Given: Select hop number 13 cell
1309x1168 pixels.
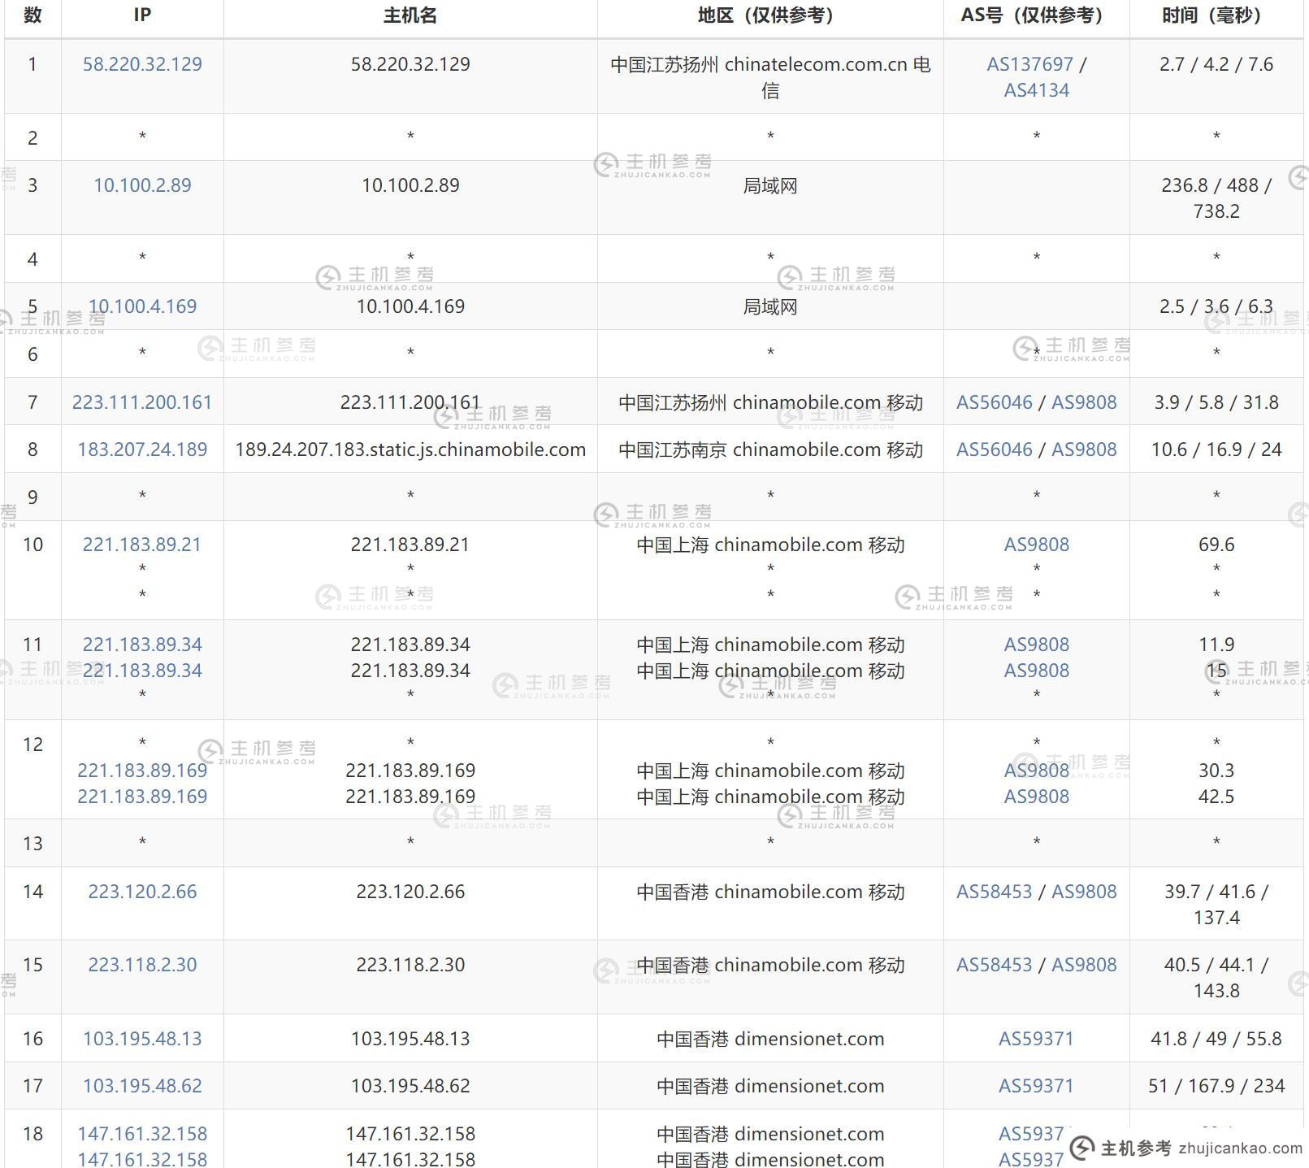Looking at the screenshot, I should [x=33, y=844].
